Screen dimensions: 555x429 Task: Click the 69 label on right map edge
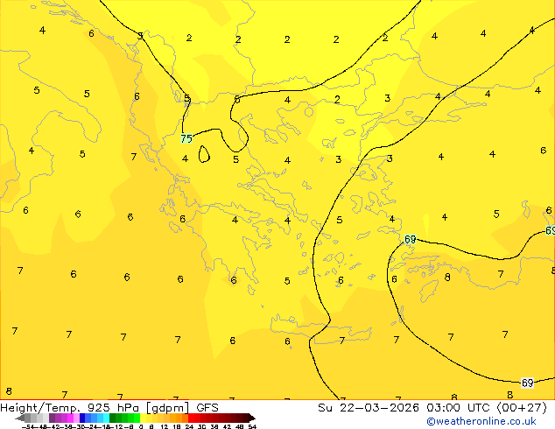550,230
